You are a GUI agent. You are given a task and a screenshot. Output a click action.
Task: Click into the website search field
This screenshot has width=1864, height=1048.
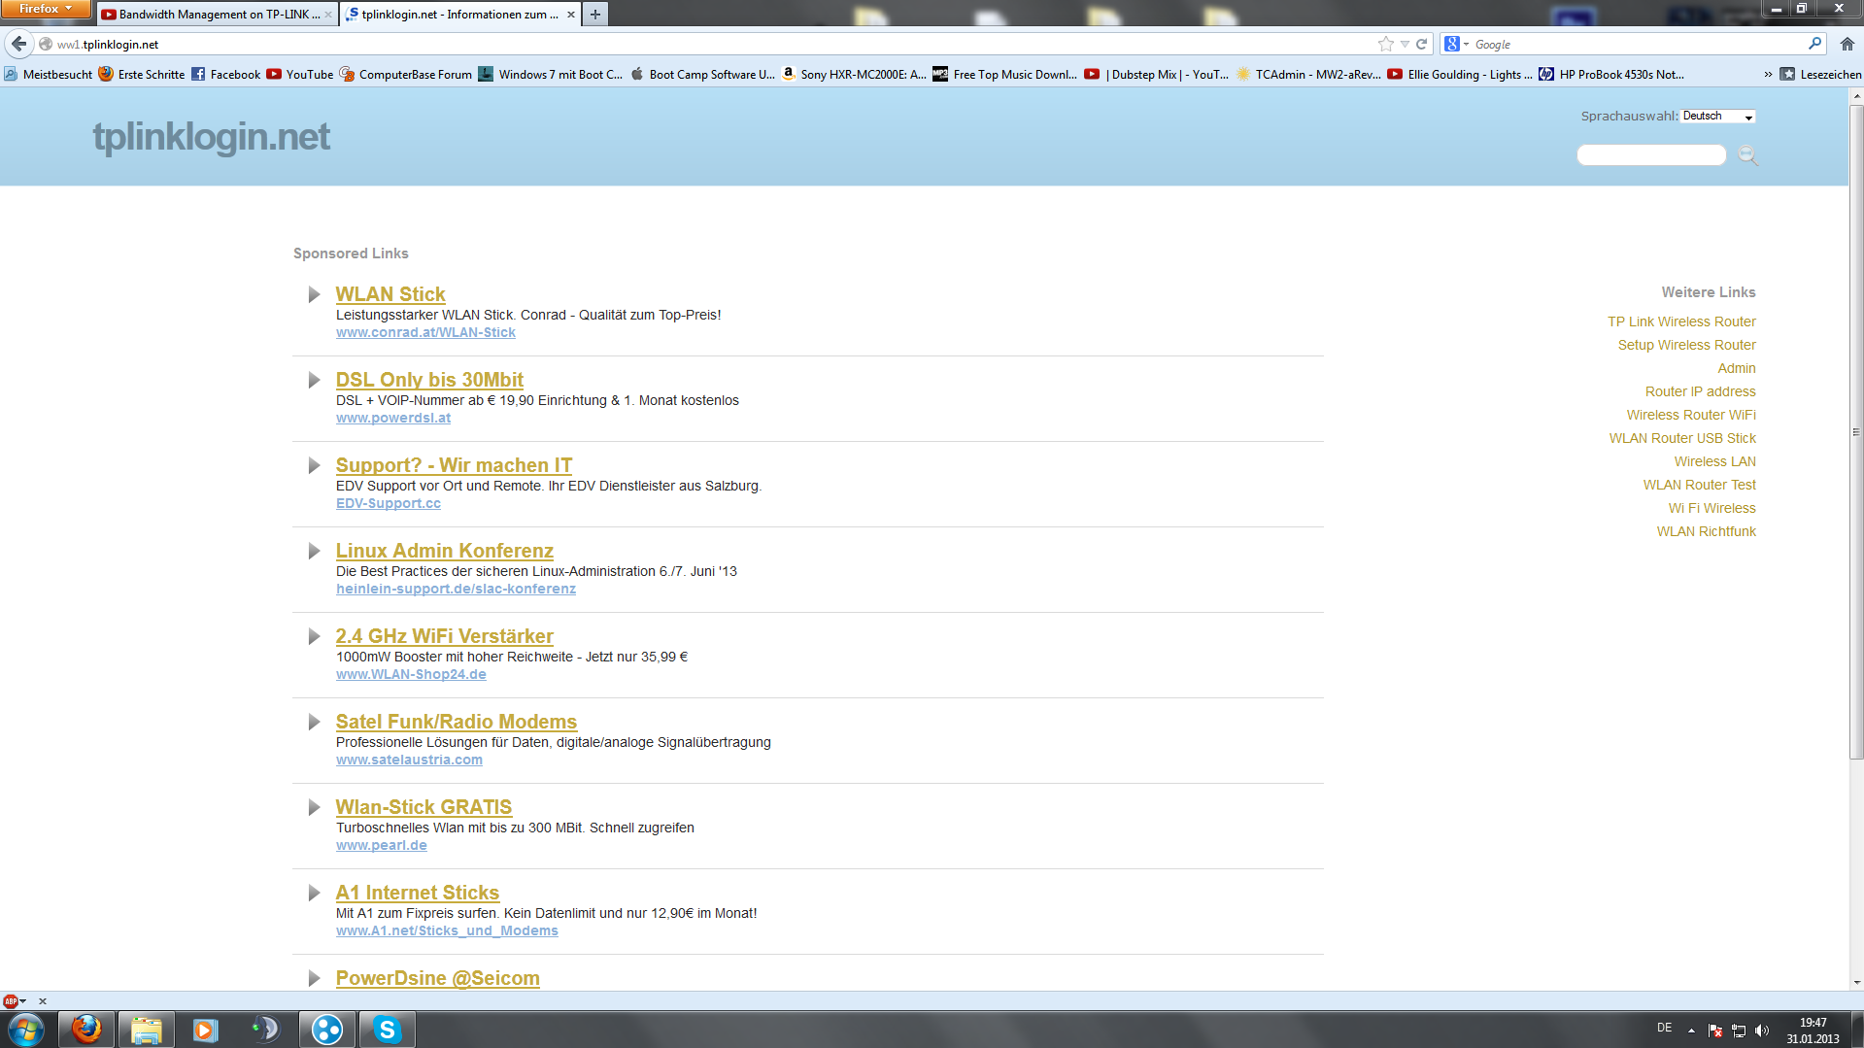point(1651,155)
